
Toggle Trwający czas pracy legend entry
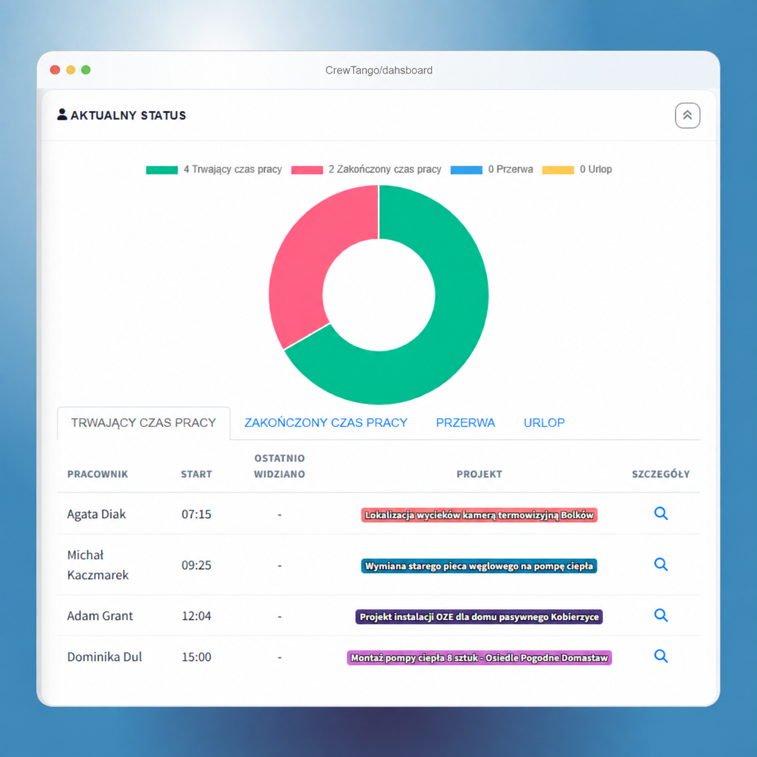pyautogui.click(x=214, y=170)
